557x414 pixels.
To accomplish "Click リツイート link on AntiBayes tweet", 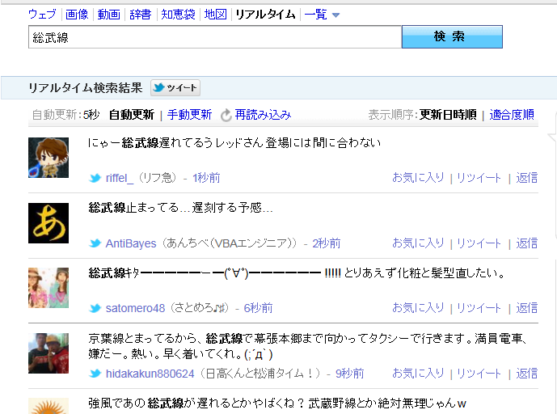I will point(479,243).
